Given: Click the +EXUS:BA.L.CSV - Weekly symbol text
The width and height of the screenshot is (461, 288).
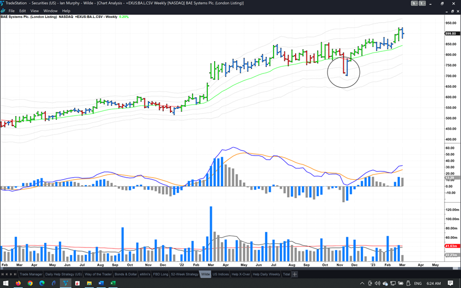Looking at the screenshot, I should [96, 17].
